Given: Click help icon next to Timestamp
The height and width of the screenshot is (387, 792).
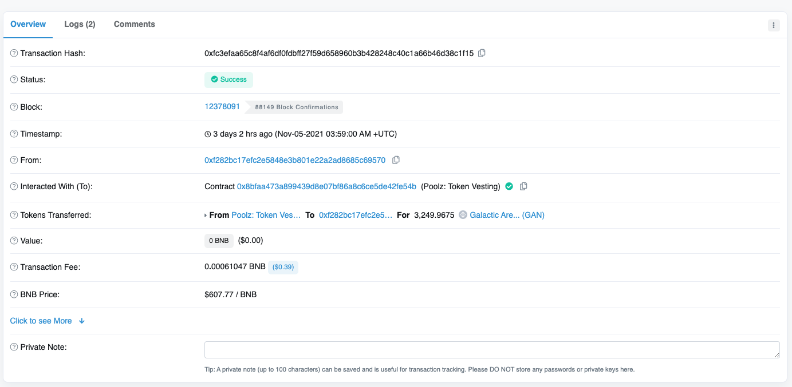Looking at the screenshot, I should click(x=14, y=134).
